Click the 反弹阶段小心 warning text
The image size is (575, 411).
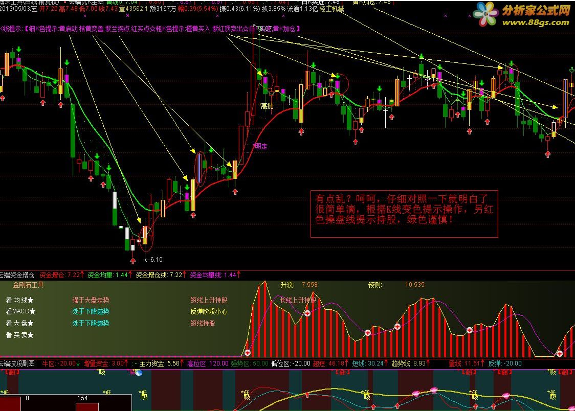(x=209, y=311)
